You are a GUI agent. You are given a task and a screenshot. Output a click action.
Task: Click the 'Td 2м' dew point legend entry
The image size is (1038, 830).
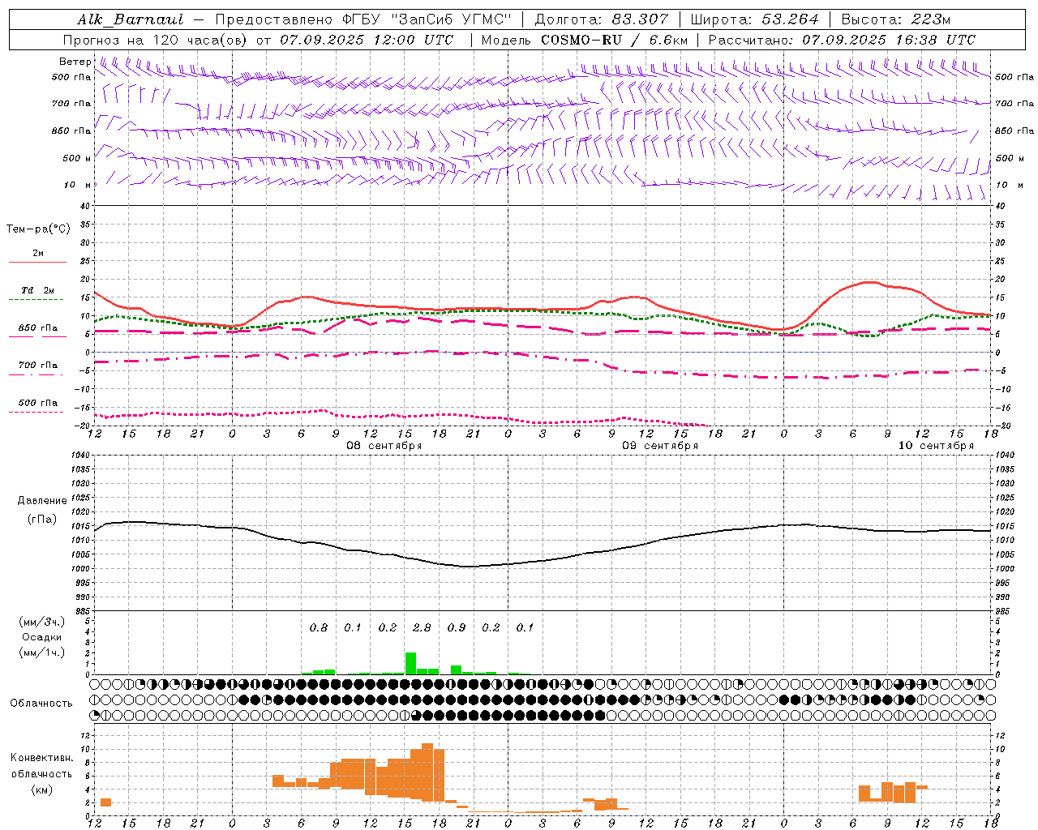coord(38,290)
